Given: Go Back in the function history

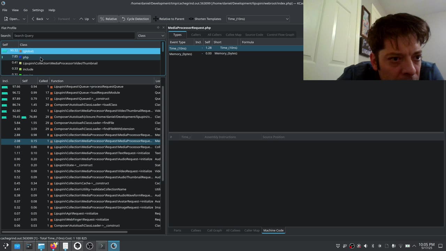Looking at the screenshot, I should coord(37,19).
